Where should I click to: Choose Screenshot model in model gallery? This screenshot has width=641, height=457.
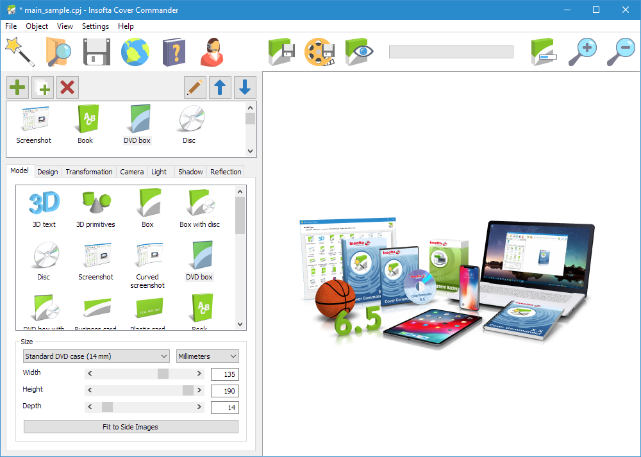[96, 262]
